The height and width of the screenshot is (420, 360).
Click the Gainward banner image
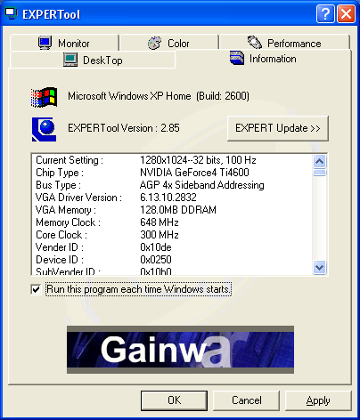[180, 350]
